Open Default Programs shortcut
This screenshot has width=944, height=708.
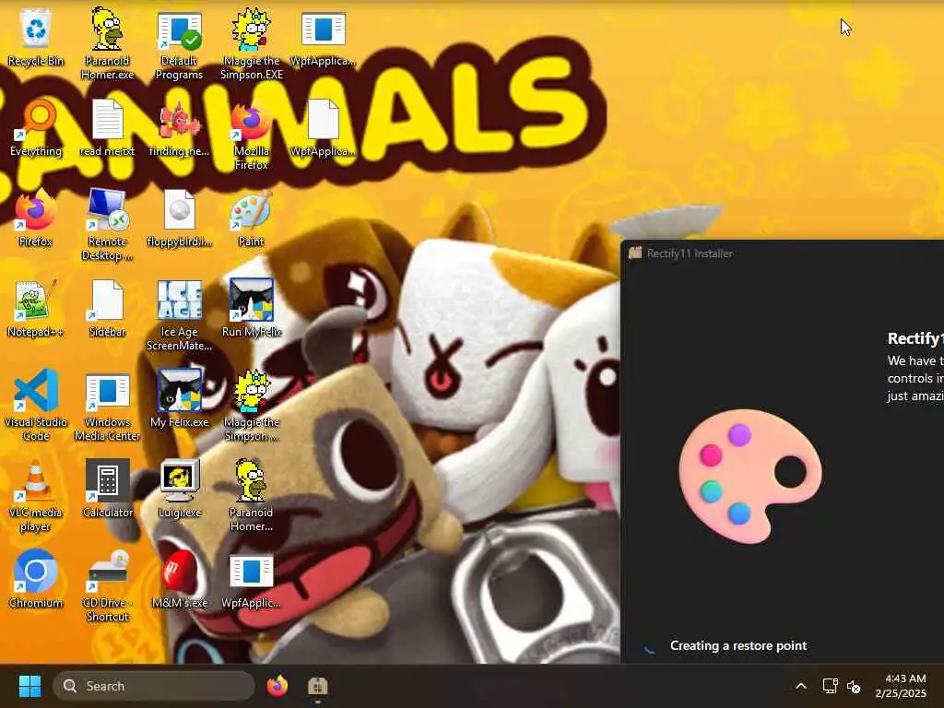179,45
